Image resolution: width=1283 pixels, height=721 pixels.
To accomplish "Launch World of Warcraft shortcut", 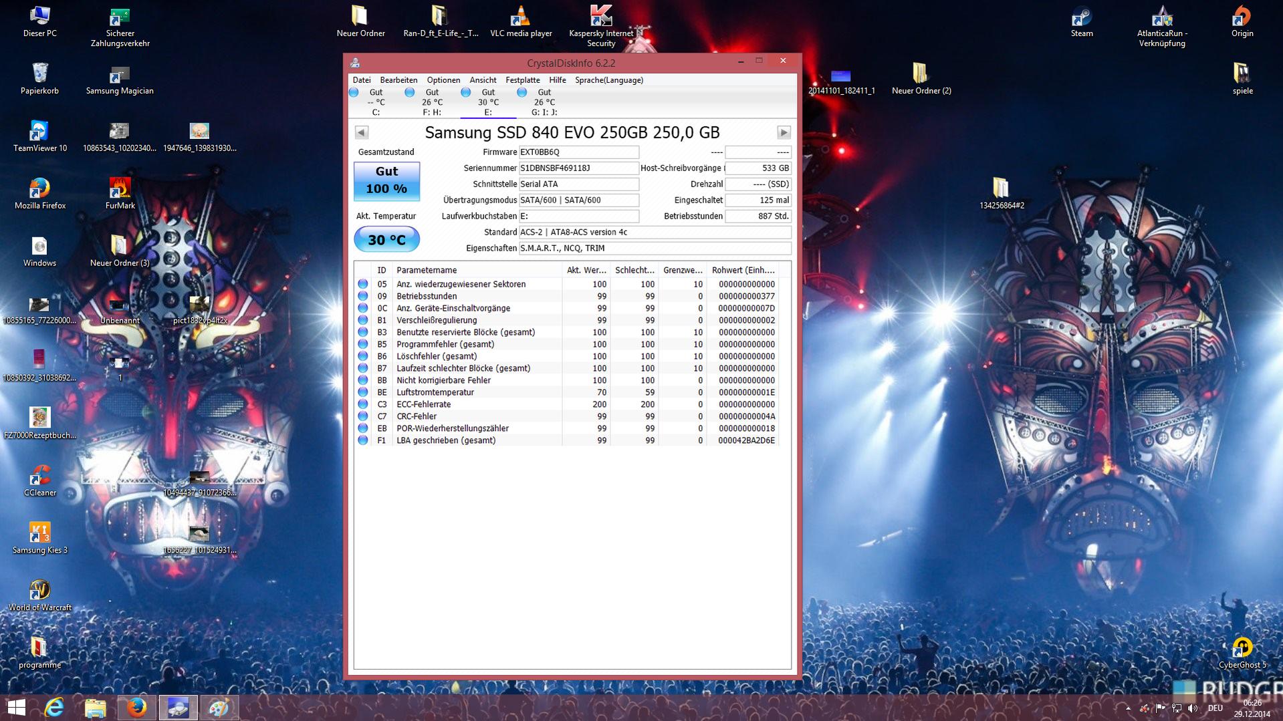I will [x=39, y=596].
